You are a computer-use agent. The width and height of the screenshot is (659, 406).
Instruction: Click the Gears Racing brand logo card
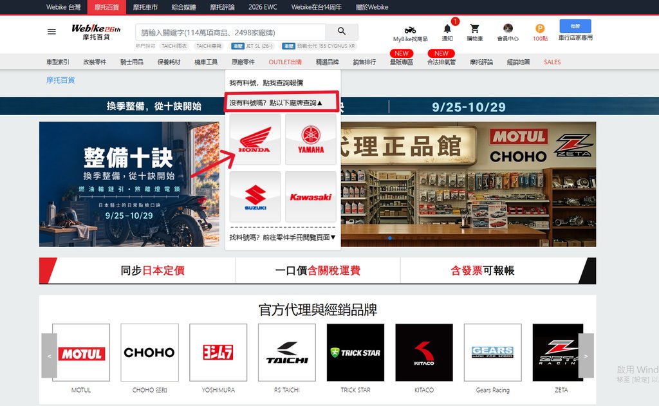[492, 352]
